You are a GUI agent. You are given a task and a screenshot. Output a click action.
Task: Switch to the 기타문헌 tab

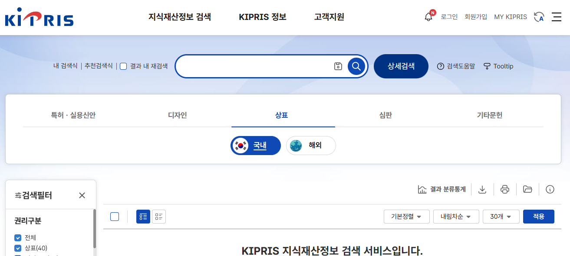pyautogui.click(x=490, y=115)
